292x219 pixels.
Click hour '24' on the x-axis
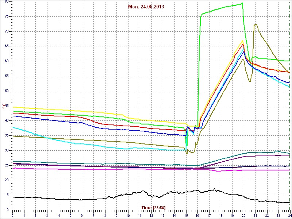289,215
